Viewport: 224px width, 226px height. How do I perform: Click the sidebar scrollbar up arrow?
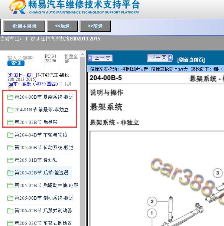(82, 54)
